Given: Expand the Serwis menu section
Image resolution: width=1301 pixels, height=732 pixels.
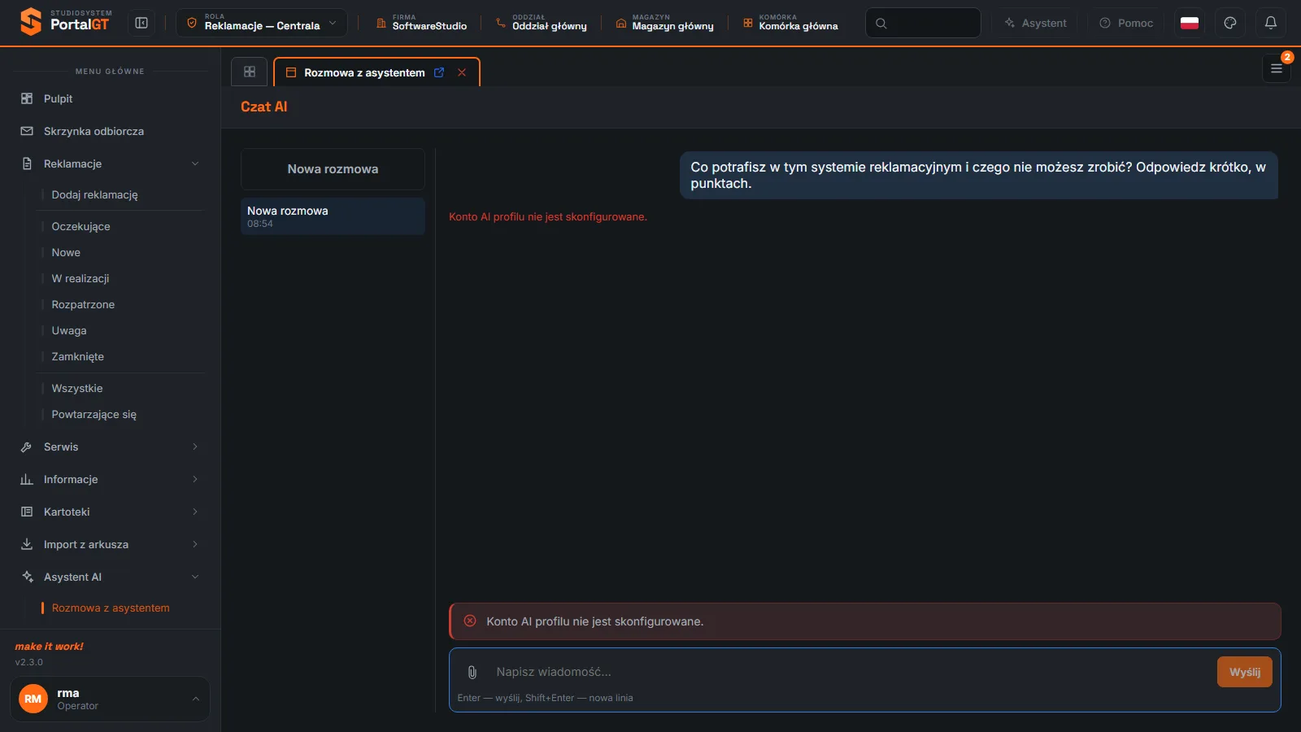Looking at the screenshot, I should 110,447.
